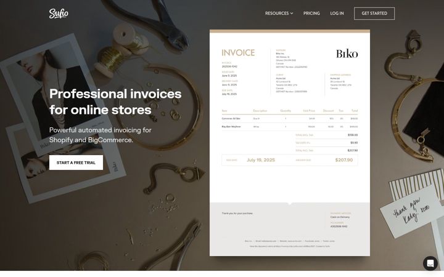The image size is (444, 277).
Task: Click the Sufio logo
Action: 59,14
